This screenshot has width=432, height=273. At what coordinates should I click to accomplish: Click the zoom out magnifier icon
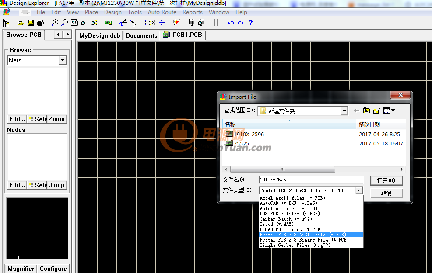(64, 23)
